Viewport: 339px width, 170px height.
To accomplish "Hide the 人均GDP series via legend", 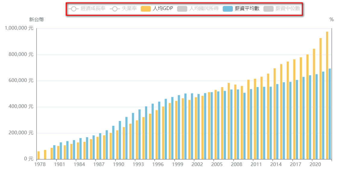I will pyautogui.click(x=157, y=9).
